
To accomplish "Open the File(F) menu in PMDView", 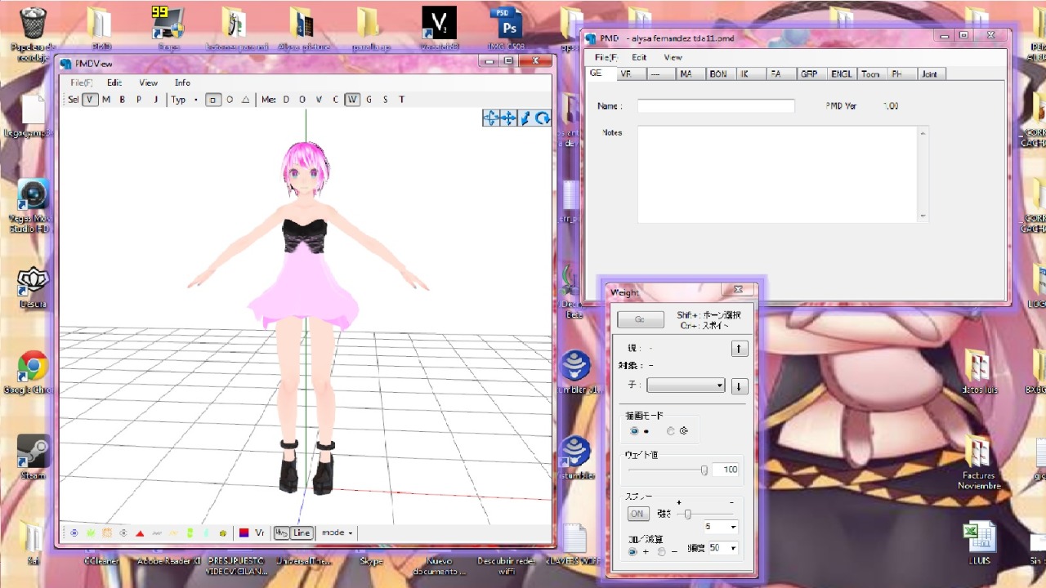I will tap(82, 82).
